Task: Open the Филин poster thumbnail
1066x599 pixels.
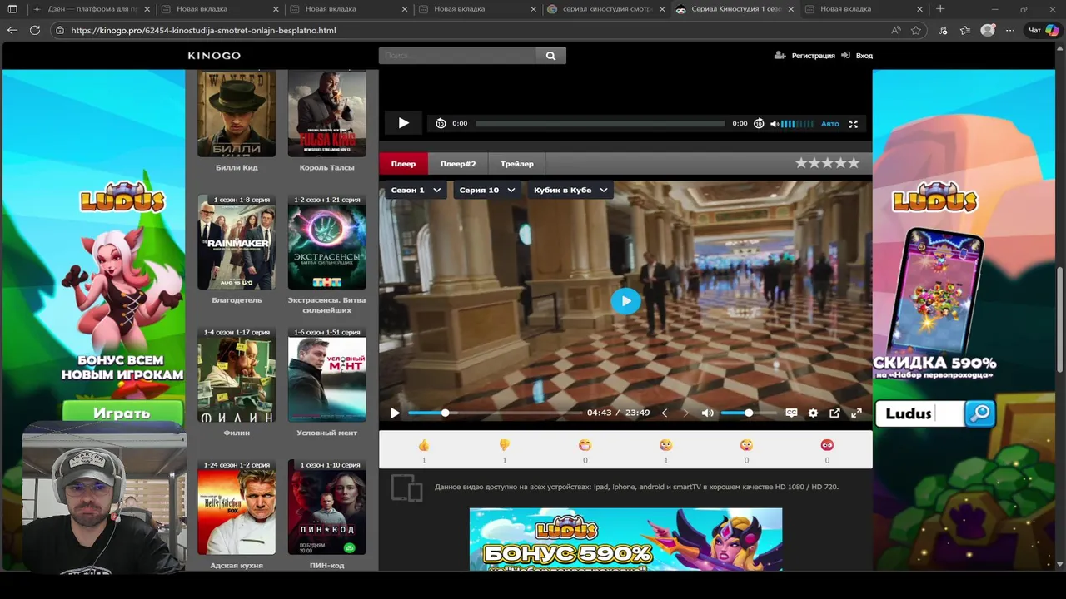Action: tap(237, 374)
